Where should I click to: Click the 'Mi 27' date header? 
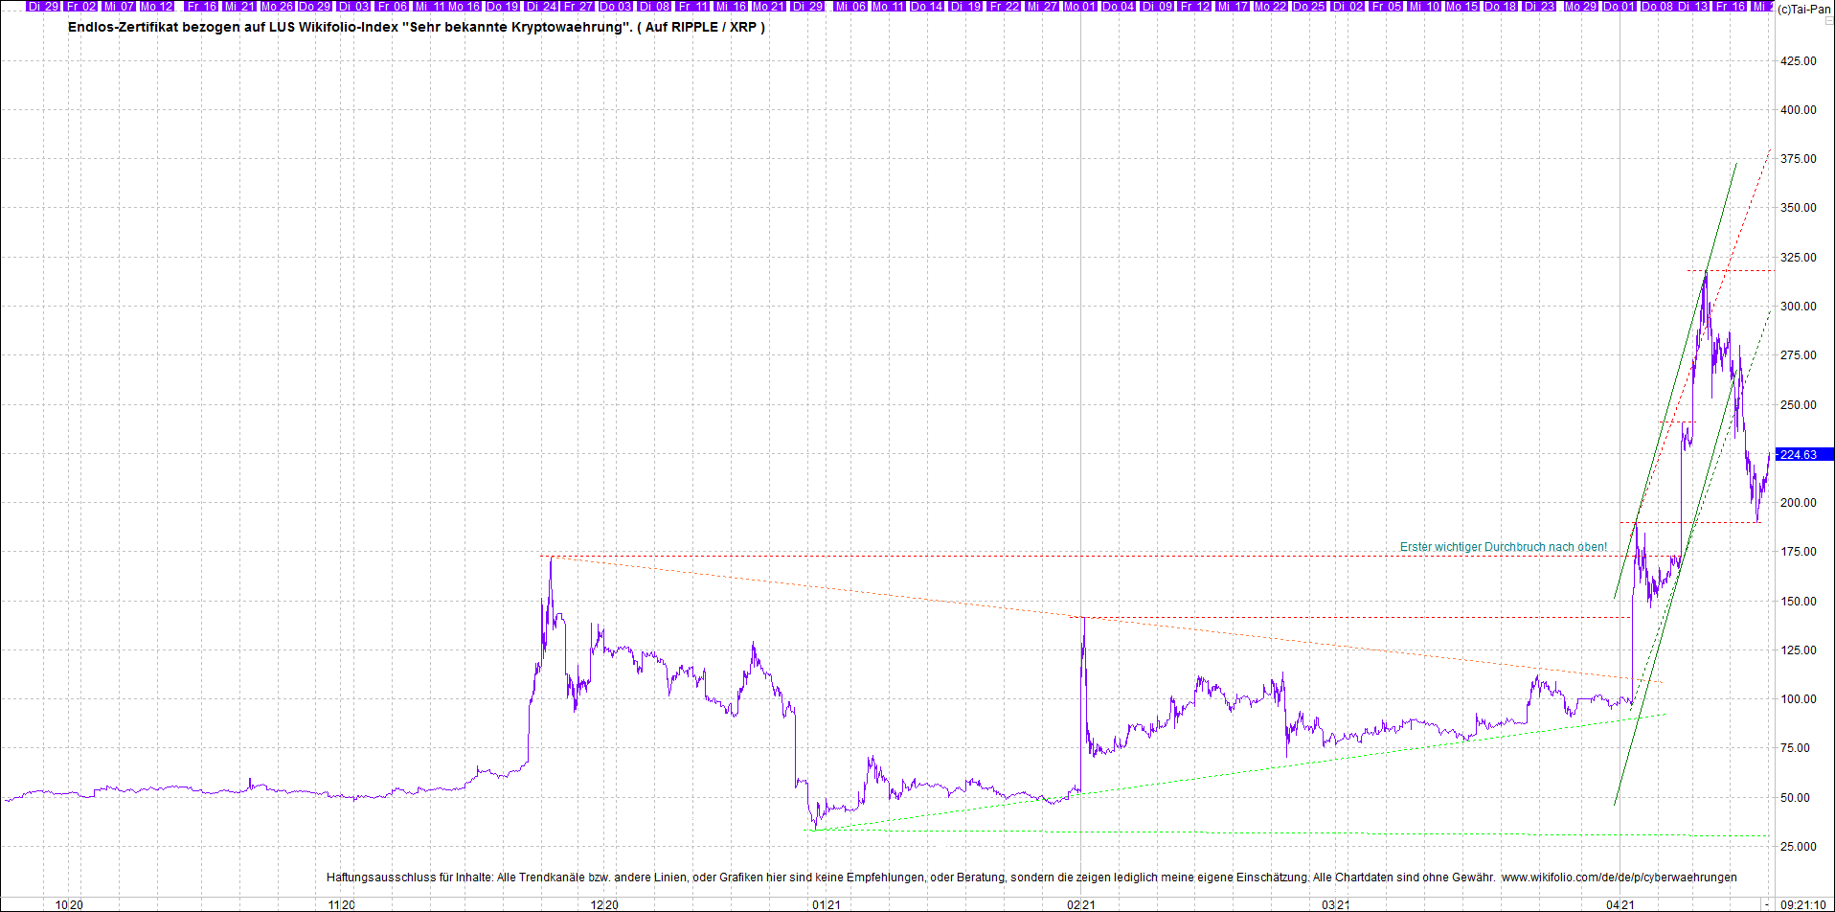coord(1042,6)
